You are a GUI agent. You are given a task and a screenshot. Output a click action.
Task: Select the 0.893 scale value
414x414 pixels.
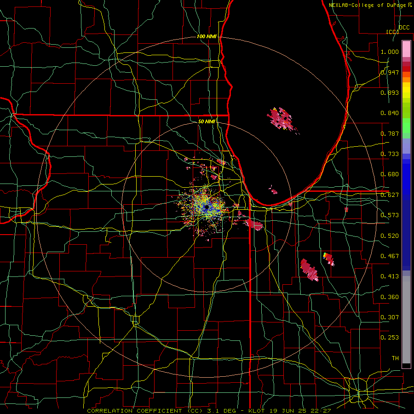[390, 92]
